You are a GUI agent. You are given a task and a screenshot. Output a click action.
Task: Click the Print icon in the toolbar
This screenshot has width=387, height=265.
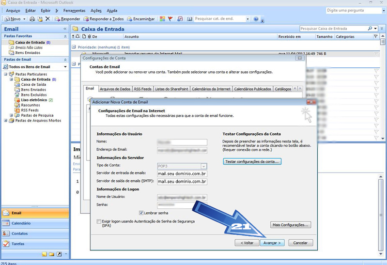point(32,19)
